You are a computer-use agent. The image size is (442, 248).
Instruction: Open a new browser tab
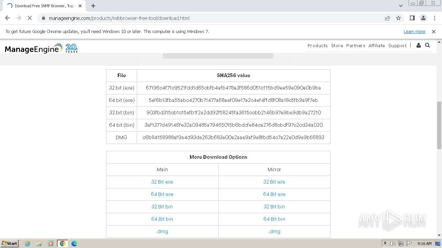coord(93,6)
